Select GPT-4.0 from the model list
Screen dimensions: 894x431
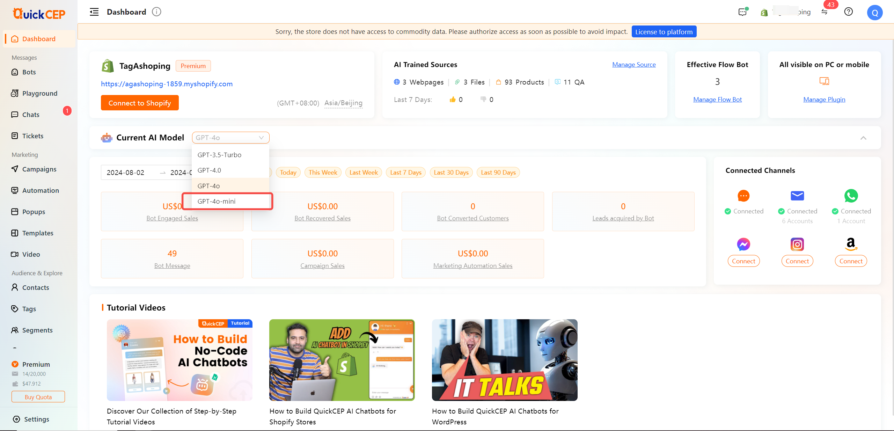(x=230, y=170)
